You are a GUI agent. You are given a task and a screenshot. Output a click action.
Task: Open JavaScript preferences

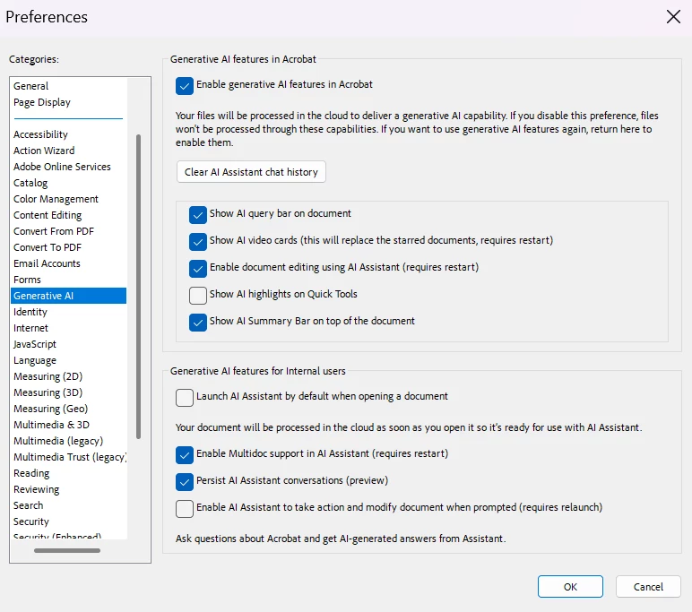[x=68, y=344]
